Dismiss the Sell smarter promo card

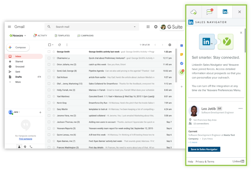point(241,33)
